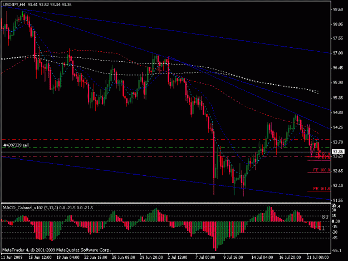Click the 9 Jul 16:00 time label
This screenshot has height=261, width=348.
click(x=233, y=258)
